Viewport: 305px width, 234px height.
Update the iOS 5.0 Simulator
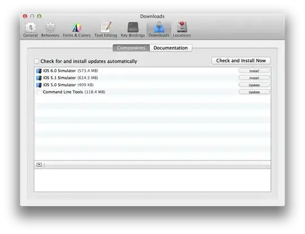tap(254, 85)
